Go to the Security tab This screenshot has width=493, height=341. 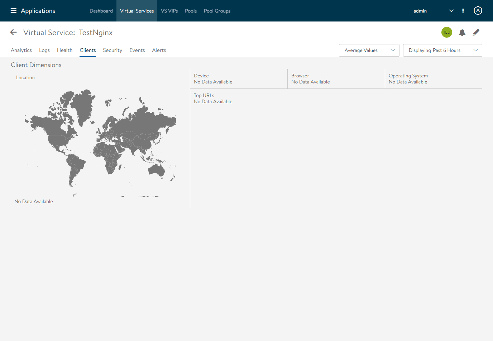pos(113,51)
